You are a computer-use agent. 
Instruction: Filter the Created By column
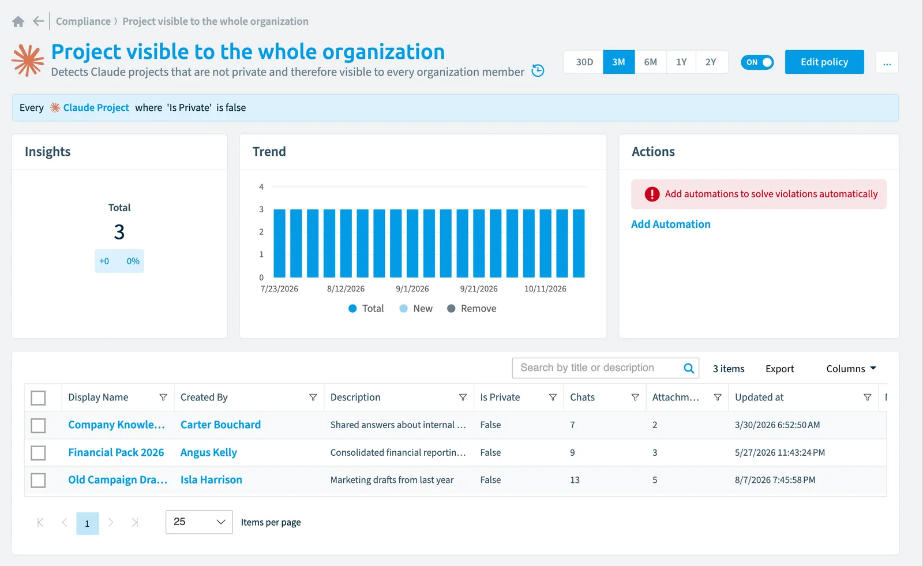tap(313, 398)
